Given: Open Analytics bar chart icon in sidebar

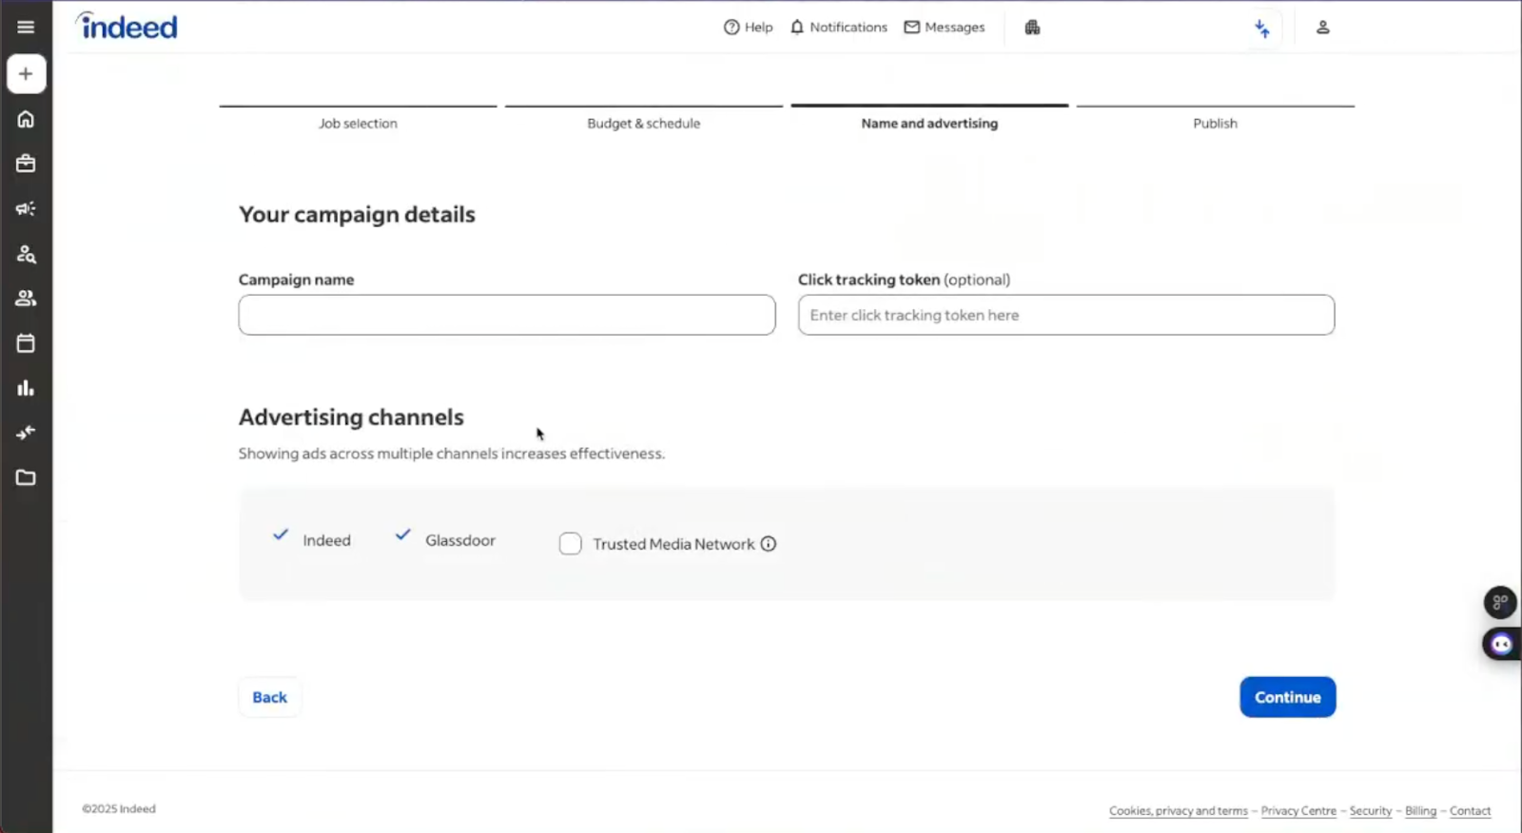Looking at the screenshot, I should coord(26,388).
